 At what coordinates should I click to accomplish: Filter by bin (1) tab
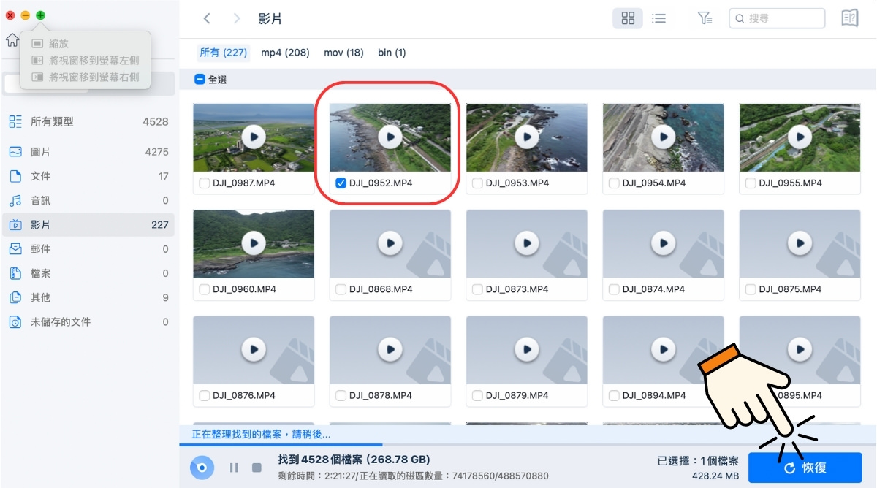click(x=392, y=53)
